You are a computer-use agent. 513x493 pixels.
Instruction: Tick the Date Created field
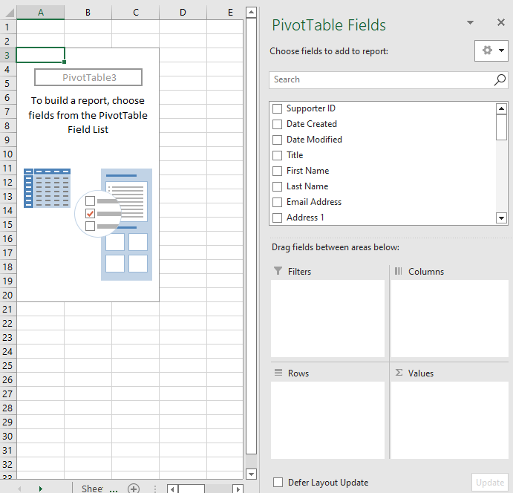coord(277,124)
